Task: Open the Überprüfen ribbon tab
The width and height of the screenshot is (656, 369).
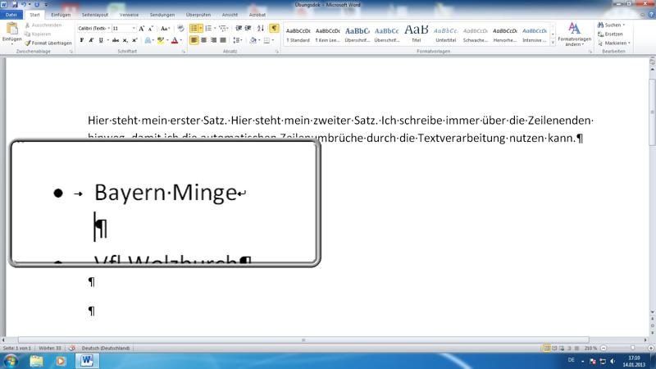Action: coord(198,15)
